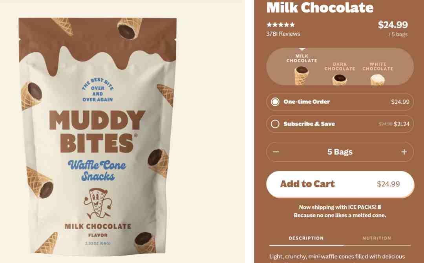424x263 pixels.
Task: Select the One-time Order radio button
Action: [275, 102]
